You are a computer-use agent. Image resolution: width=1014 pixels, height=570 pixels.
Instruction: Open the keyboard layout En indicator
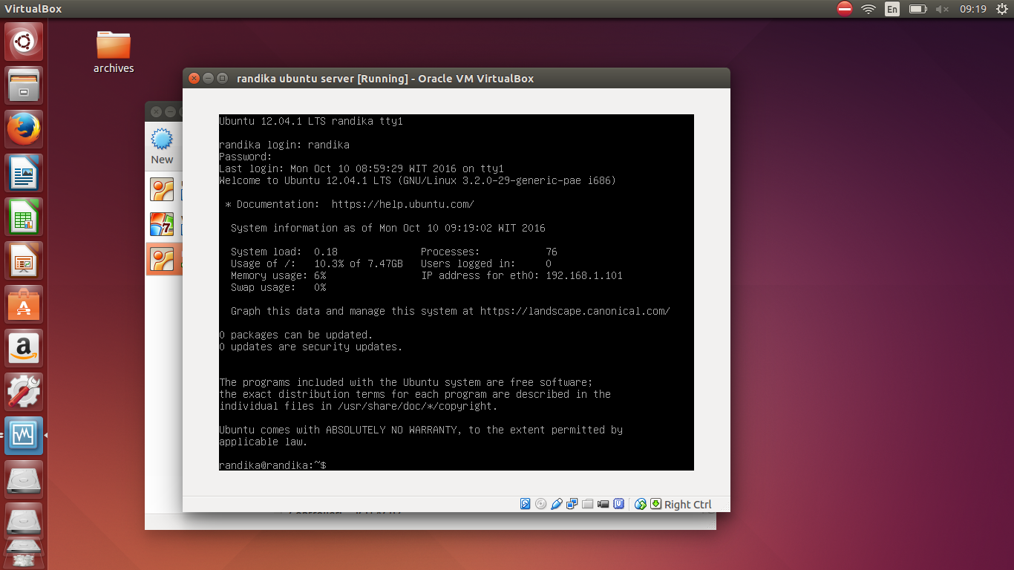coord(892,9)
